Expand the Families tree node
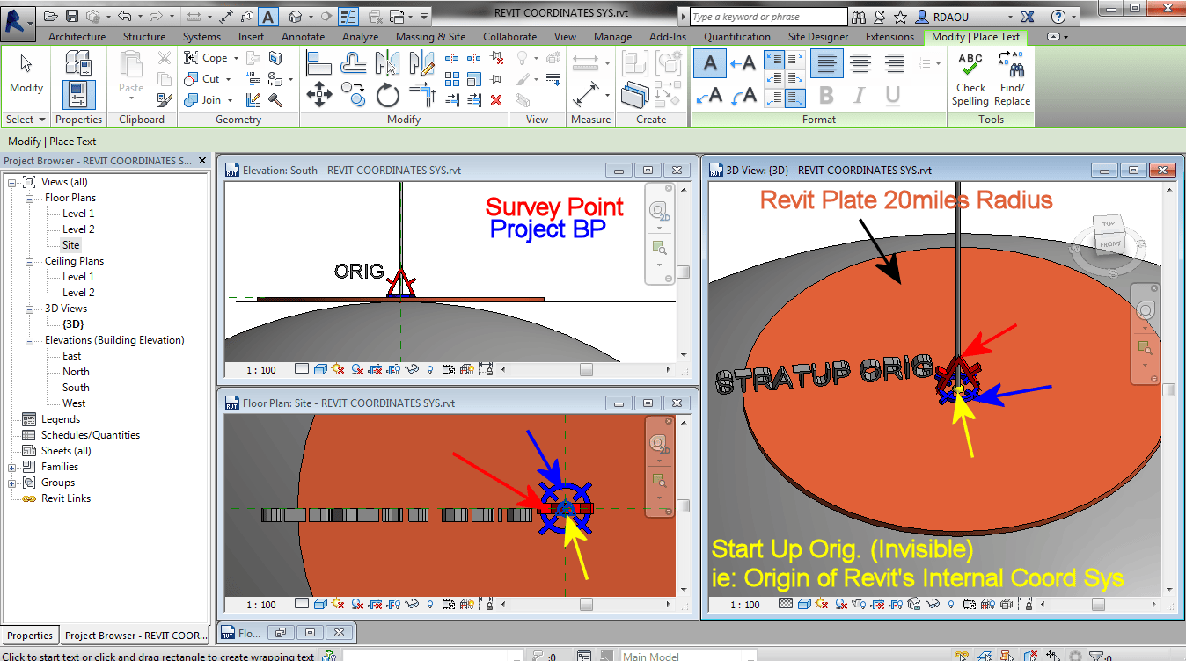The height and width of the screenshot is (661, 1186). [x=12, y=467]
